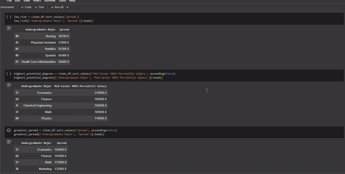This screenshot has height=174, width=345.
Task: Click the 210000.0 salary value
Action: [x=100, y=93]
